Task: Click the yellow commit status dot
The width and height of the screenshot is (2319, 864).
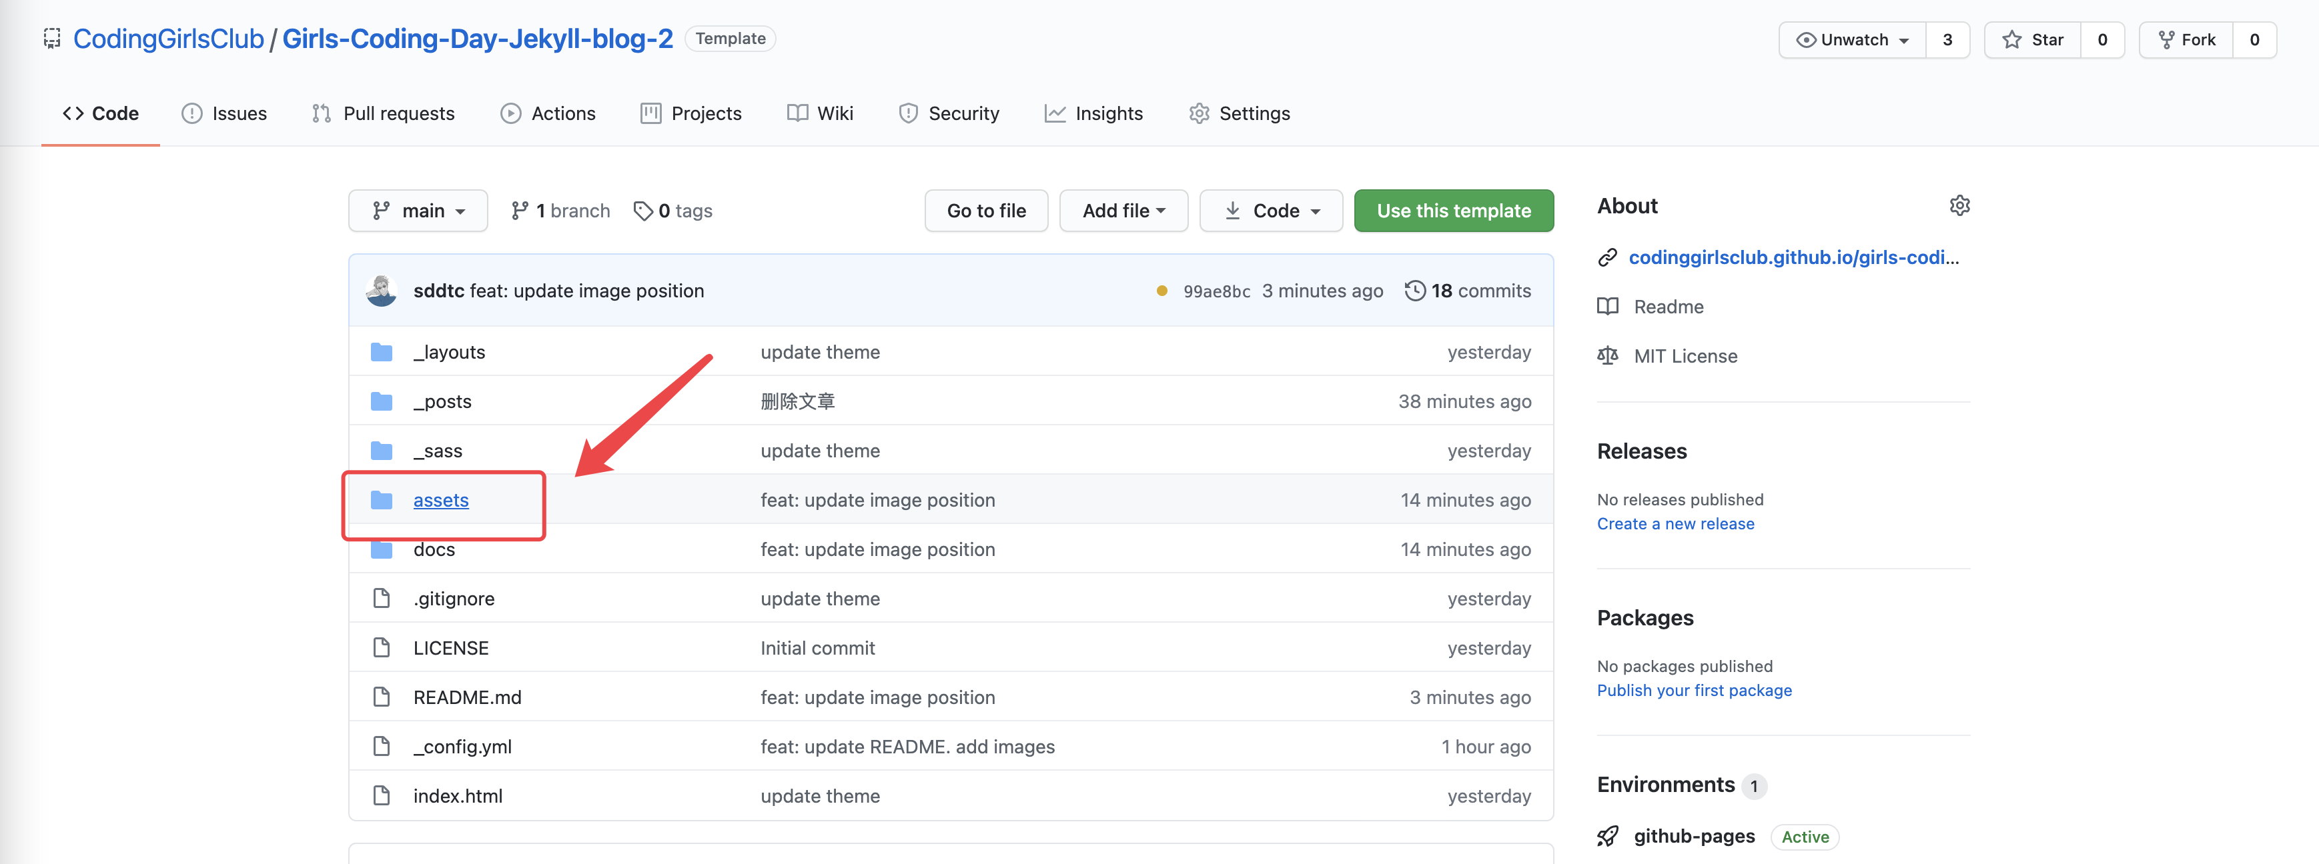Action: [1162, 291]
